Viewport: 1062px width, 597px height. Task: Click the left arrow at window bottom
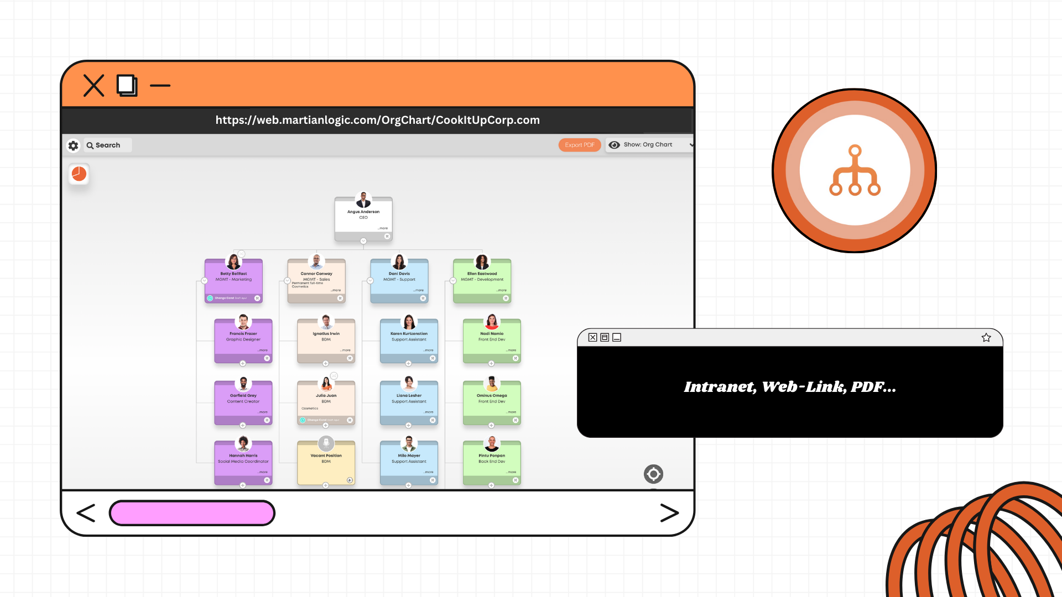pos(86,513)
